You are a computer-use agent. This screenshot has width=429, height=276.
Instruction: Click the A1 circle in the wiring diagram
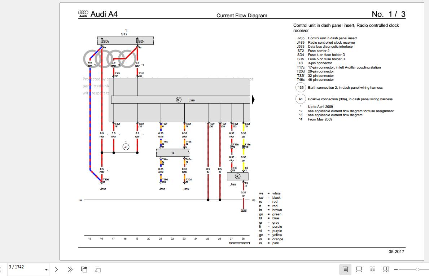coord(126,147)
